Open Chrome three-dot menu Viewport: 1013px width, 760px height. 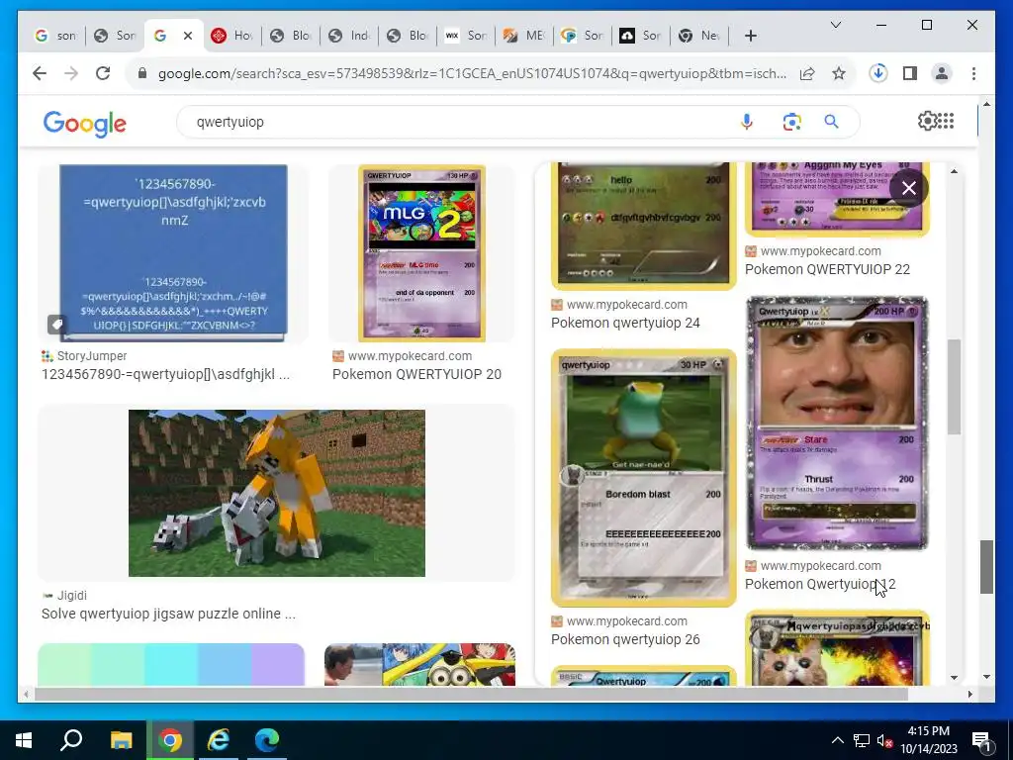tap(973, 73)
